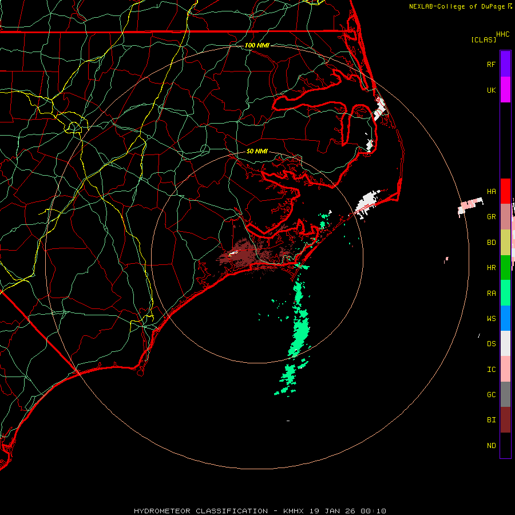Click the NEXLAB-College of DuPage credit text
The width and height of the screenshot is (515, 515).
click(457, 6)
